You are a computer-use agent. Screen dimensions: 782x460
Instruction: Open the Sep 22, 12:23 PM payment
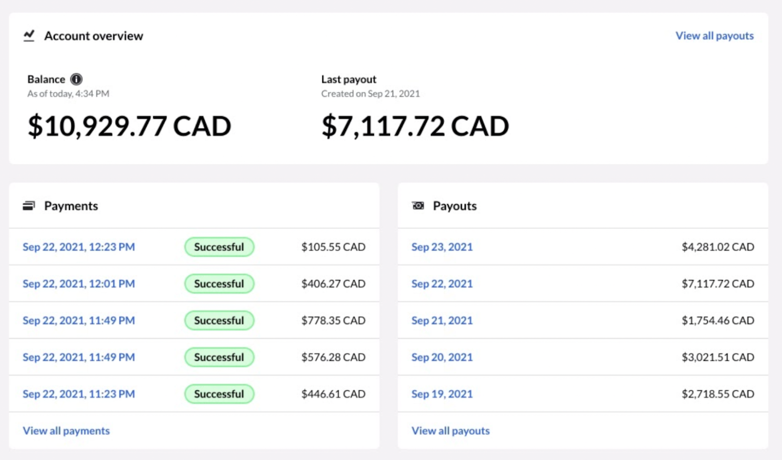click(79, 247)
